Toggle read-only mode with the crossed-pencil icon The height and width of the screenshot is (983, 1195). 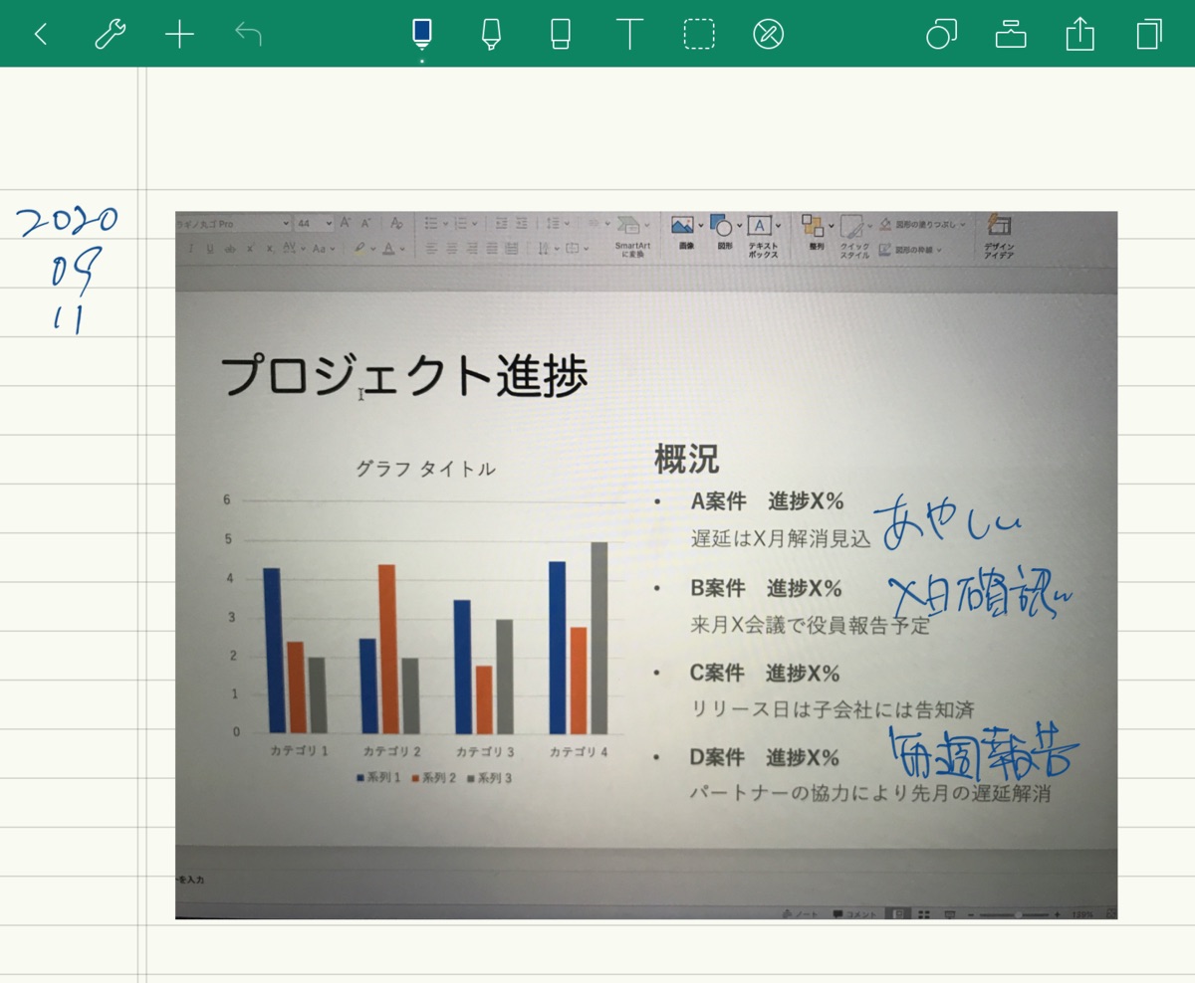pyautogui.click(x=768, y=32)
